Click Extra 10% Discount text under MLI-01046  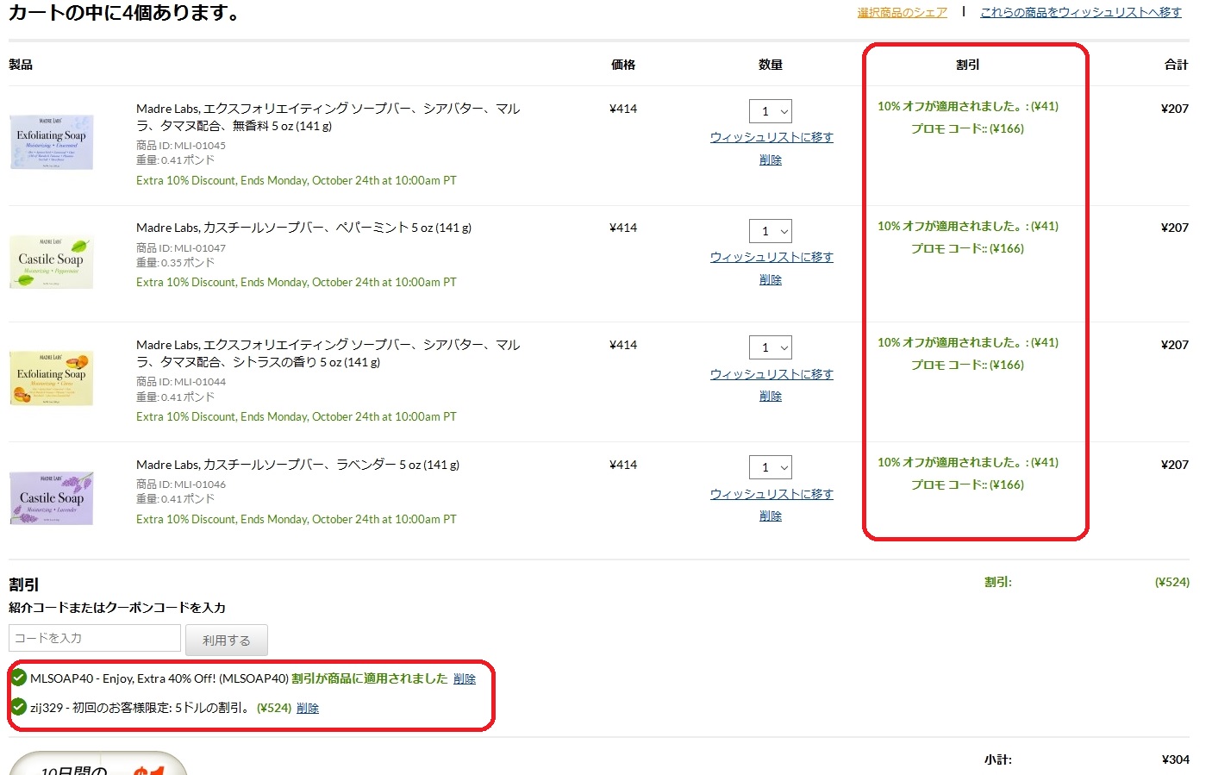point(297,519)
